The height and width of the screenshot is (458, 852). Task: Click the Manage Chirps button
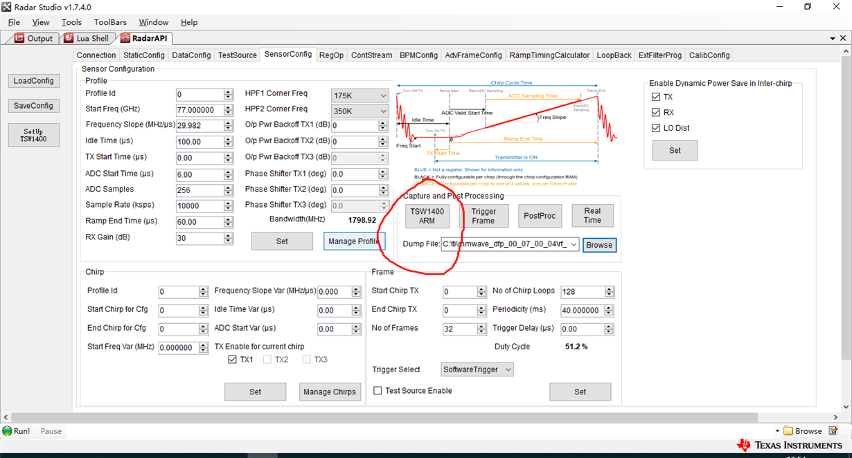click(x=330, y=392)
